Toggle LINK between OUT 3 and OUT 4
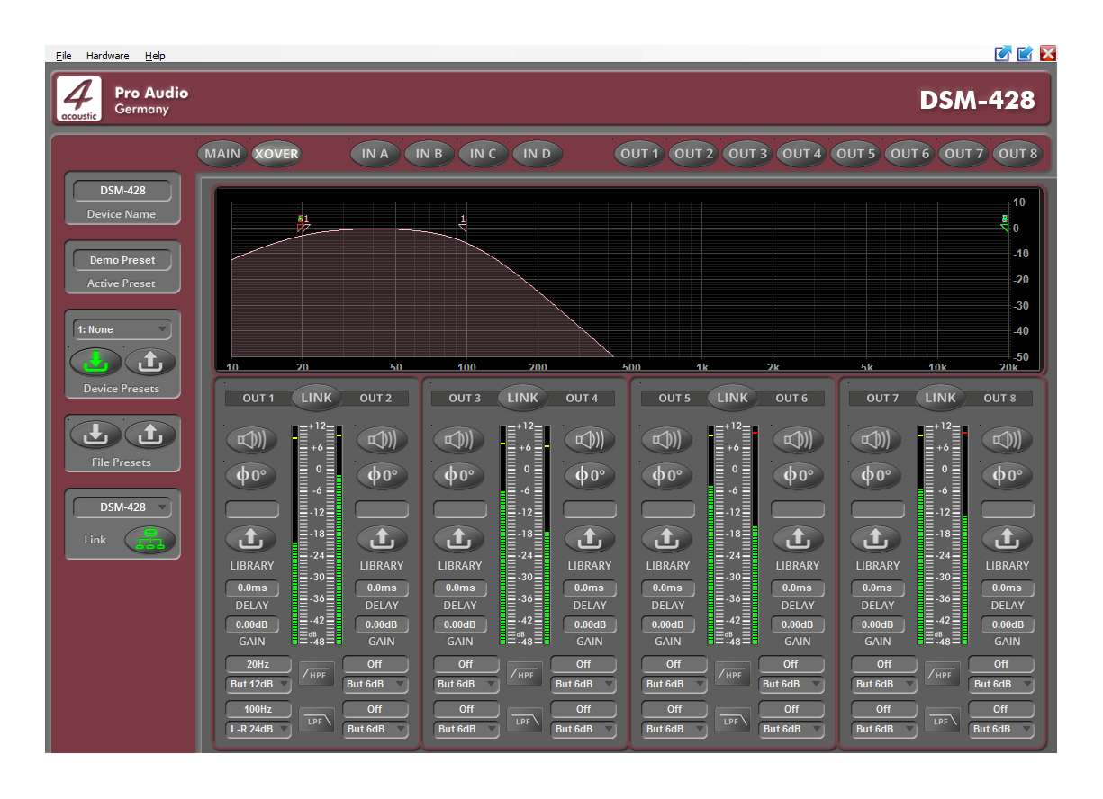The image size is (1103, 799). [x=523, y=397]
